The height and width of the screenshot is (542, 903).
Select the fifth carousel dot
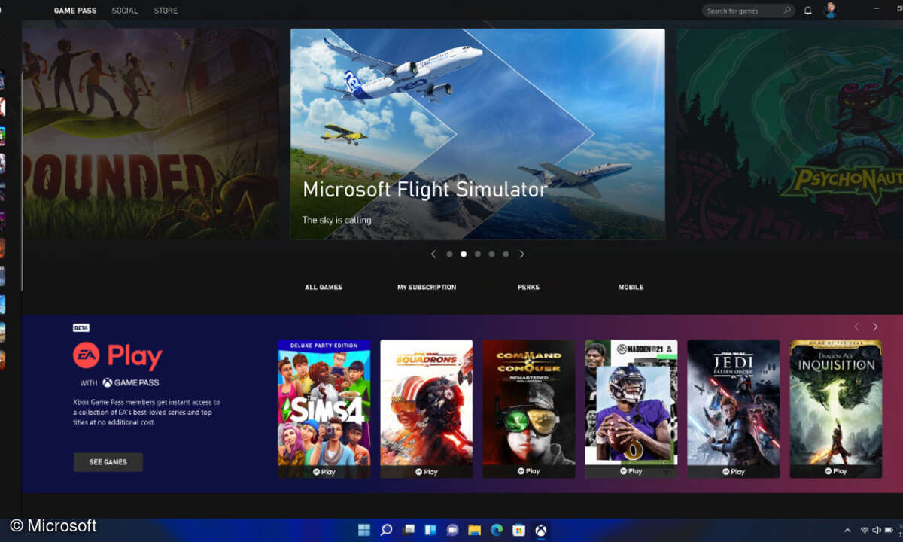tap(506, 254)
